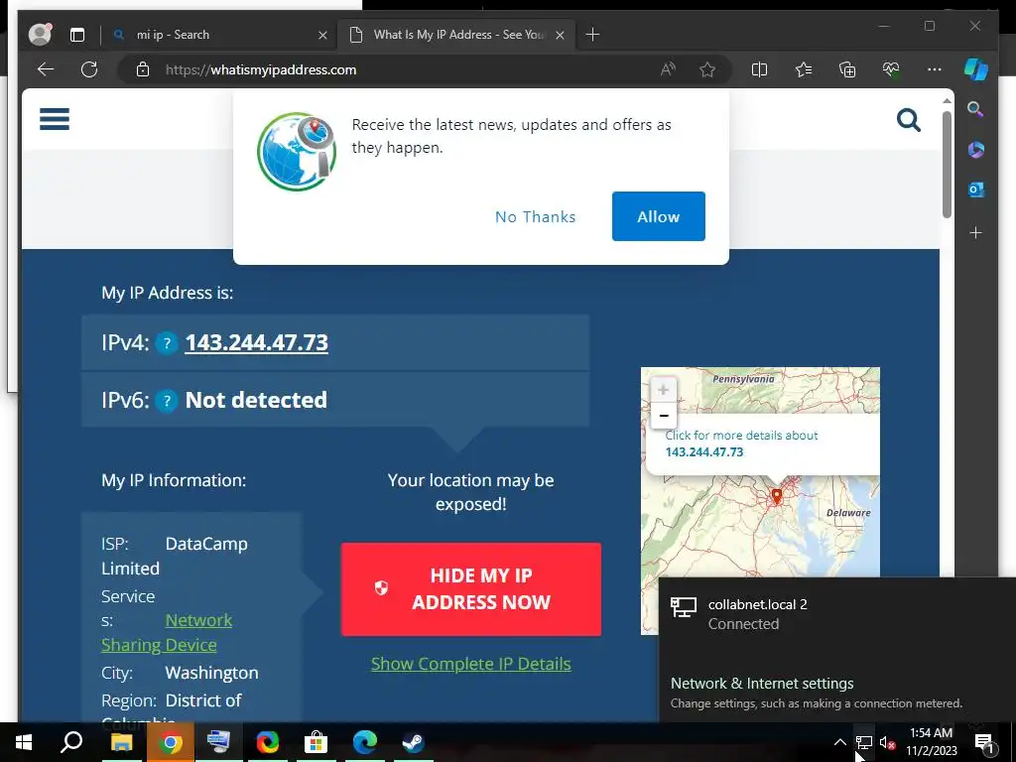Close the 'What Is My IP Address' tab

tap(560, 35)
